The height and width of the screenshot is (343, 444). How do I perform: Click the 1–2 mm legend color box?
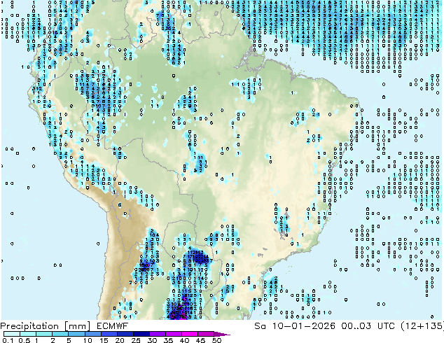pyautogui.click(x=44, y=334)
